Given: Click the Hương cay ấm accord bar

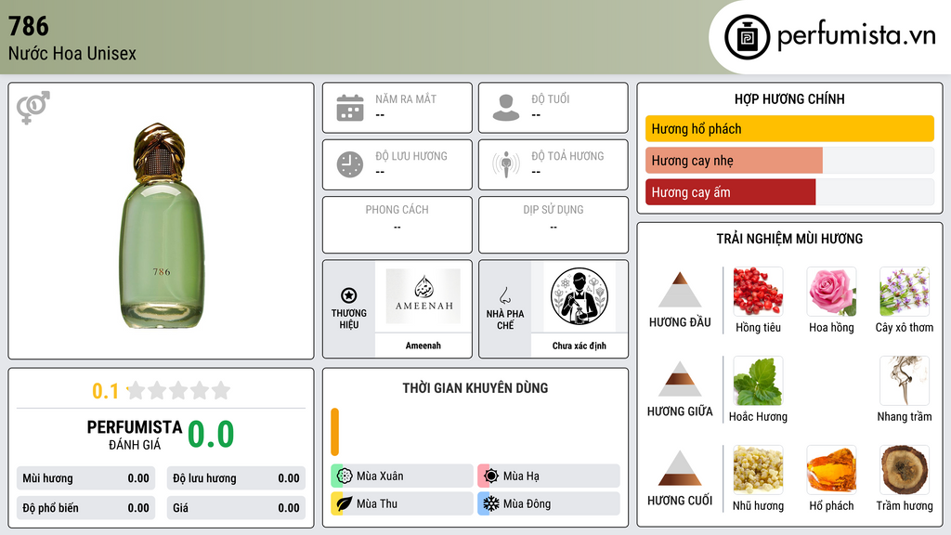Looking at the screenshot, I should pos(789,192).
